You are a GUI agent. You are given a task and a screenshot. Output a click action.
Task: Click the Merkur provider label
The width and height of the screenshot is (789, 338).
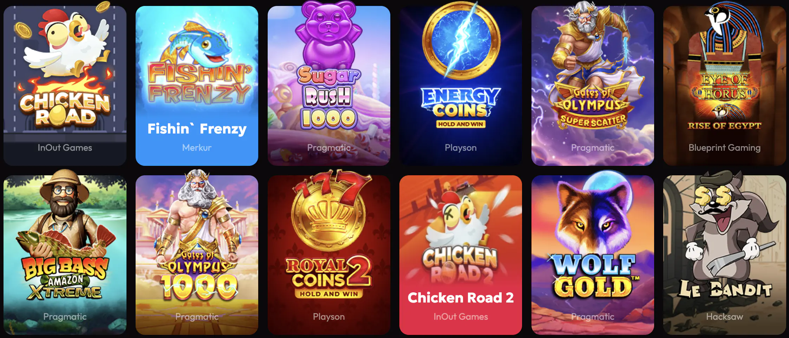point(197,148)
